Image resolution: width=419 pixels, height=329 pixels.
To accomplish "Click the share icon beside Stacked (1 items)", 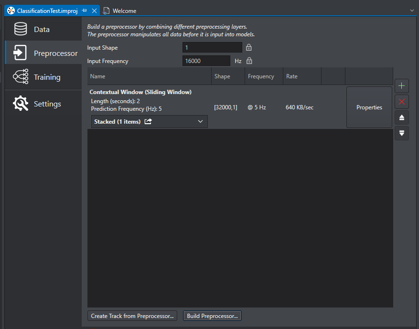I will click(x=148, y=122).
